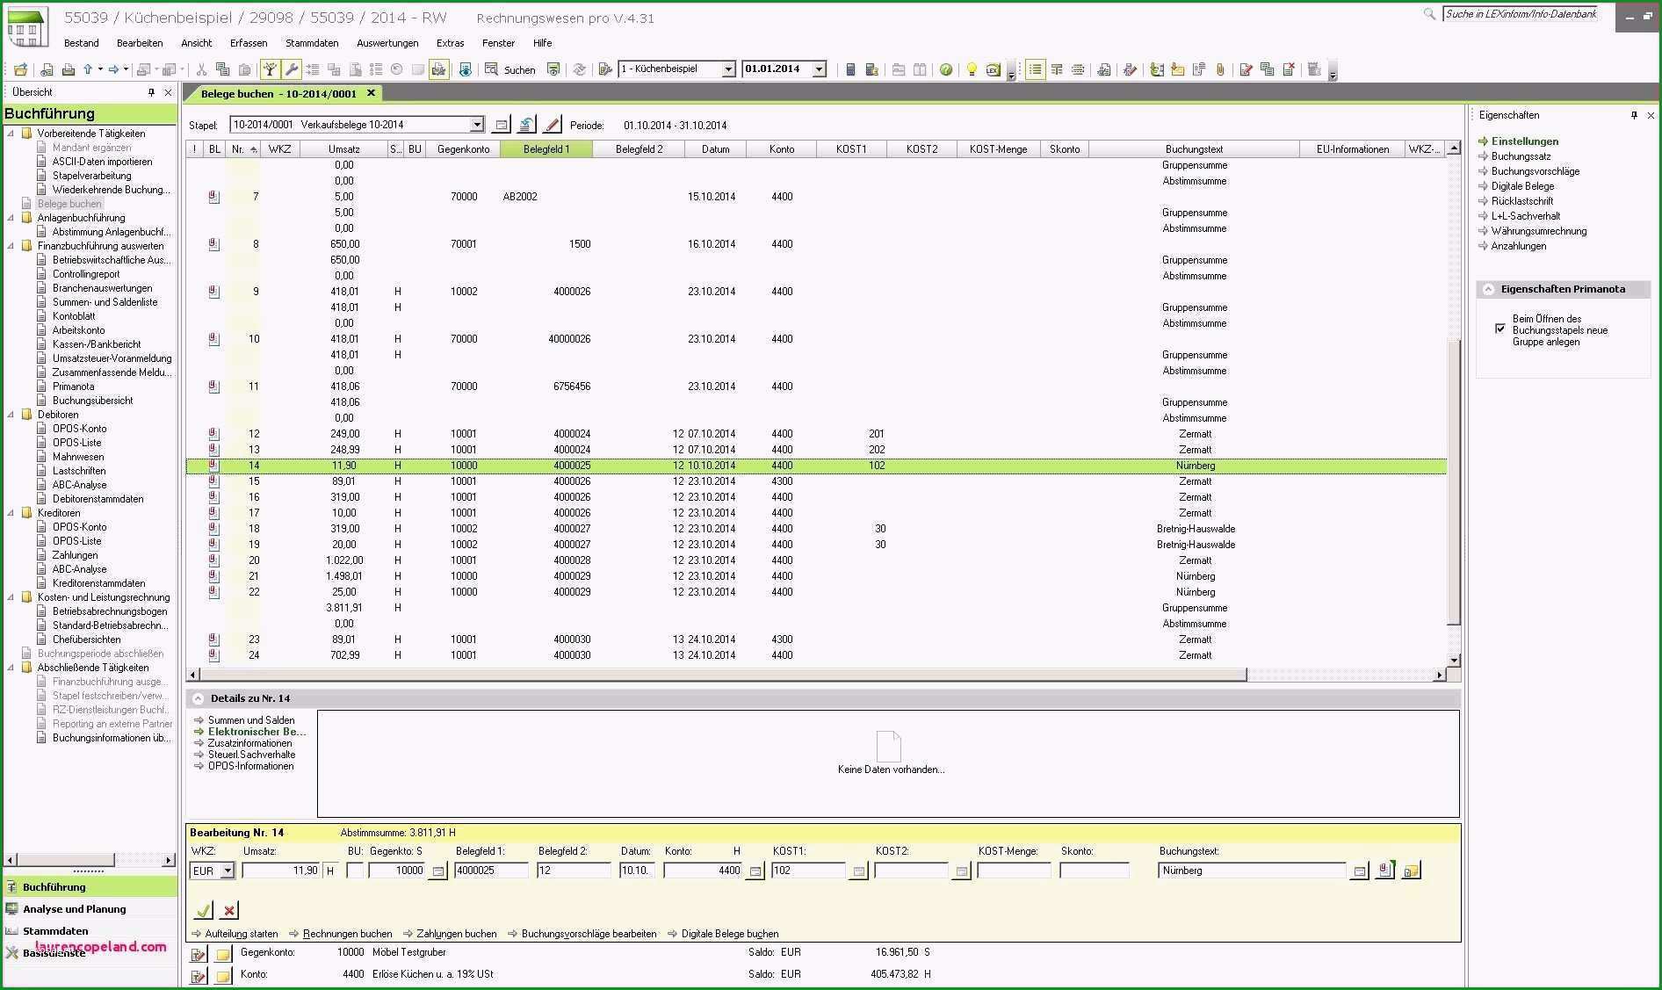Open the Auswertungen menu
The image size is (1662, 990).
pyautogui.click(x=387, y=43)
